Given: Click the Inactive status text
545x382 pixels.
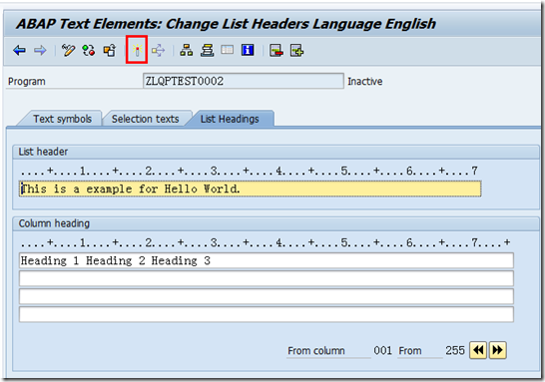Looking at the screenshot, I should (365, 81).
